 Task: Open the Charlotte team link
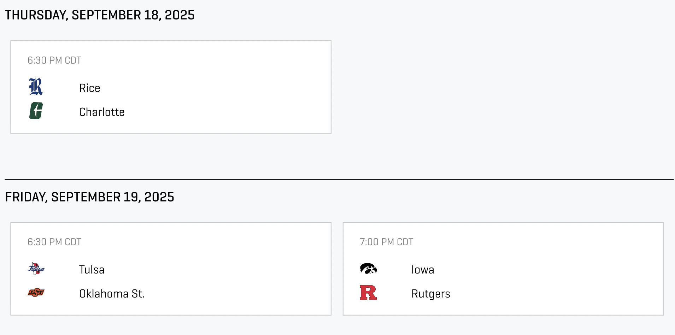pyautogui.click(x=102, y=112)
